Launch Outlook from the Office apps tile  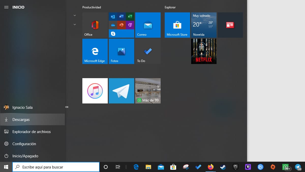coord(113,17)
